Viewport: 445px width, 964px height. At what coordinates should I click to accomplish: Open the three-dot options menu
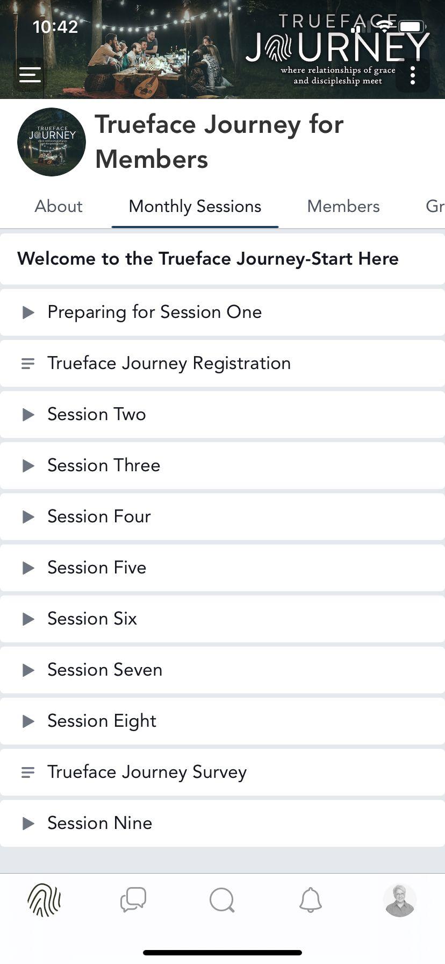click(x=412, y=76)
